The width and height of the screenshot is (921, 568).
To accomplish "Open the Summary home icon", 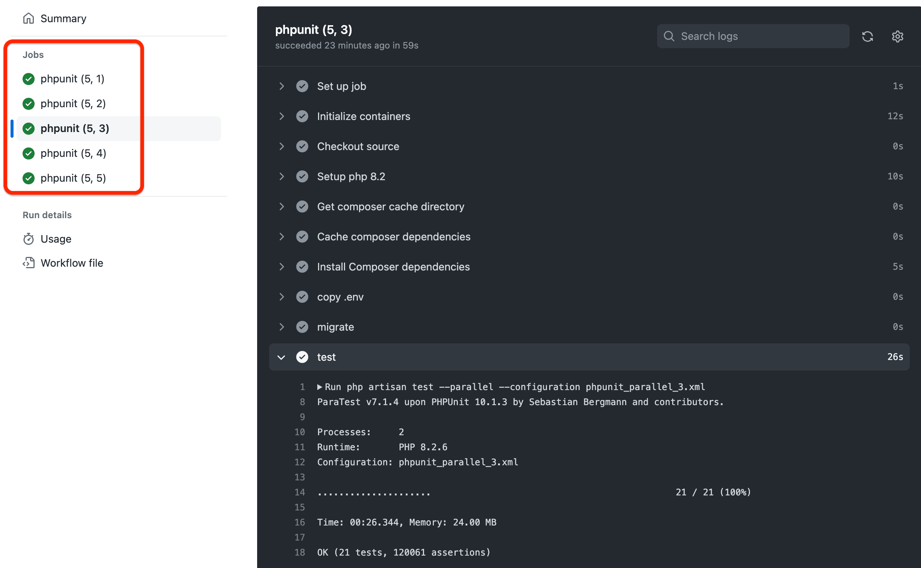I will click(x=29, y=18).
